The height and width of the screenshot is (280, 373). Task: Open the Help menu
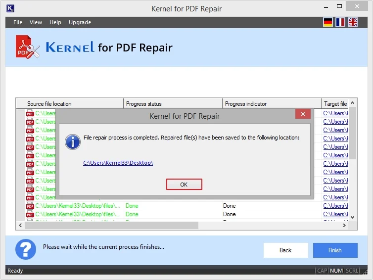pyautogui.click(x=55, y=22)
